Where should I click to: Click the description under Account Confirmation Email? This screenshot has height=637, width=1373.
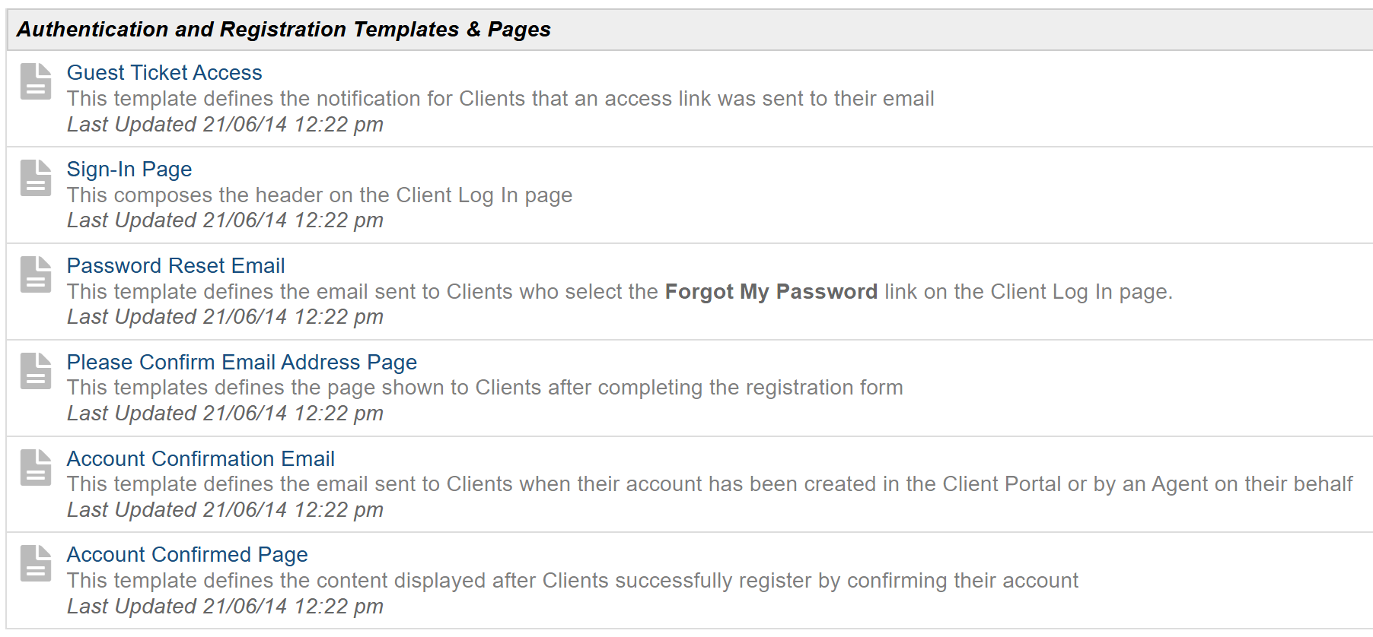tap(709, 484)
